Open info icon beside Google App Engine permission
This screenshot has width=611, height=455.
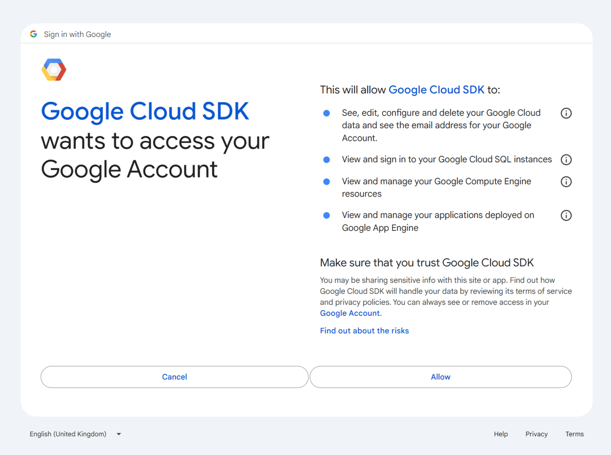566,215
